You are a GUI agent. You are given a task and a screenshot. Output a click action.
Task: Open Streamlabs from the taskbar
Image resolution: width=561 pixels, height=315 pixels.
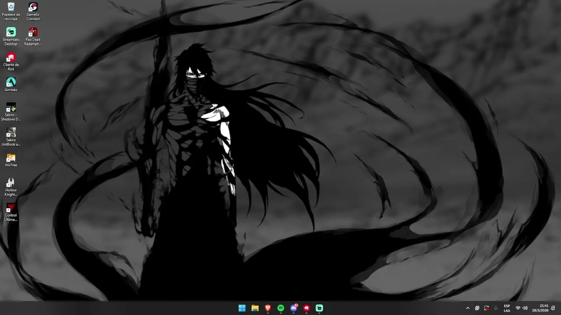[320, 308]
